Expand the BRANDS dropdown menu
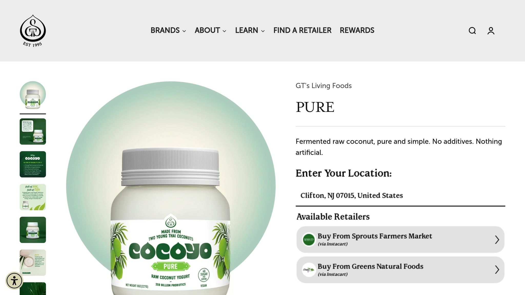 (168, 30)
